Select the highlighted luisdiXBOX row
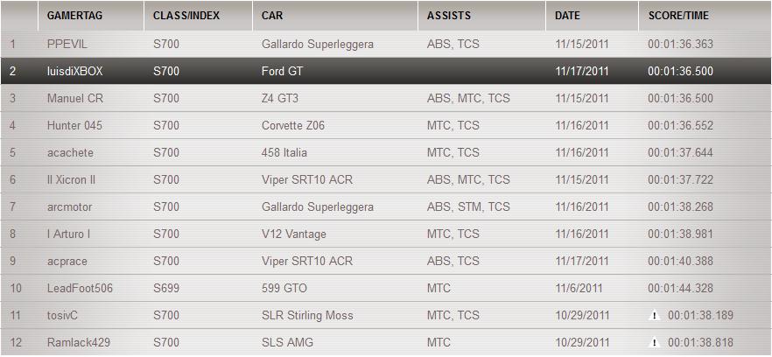Screen dimensions: 772x357 pyautogui.click(x=385, y=71)
